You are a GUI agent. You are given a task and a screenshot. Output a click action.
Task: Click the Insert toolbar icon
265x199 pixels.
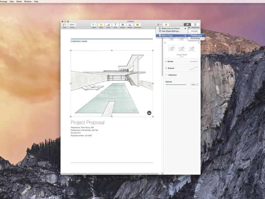coord(94,25)
